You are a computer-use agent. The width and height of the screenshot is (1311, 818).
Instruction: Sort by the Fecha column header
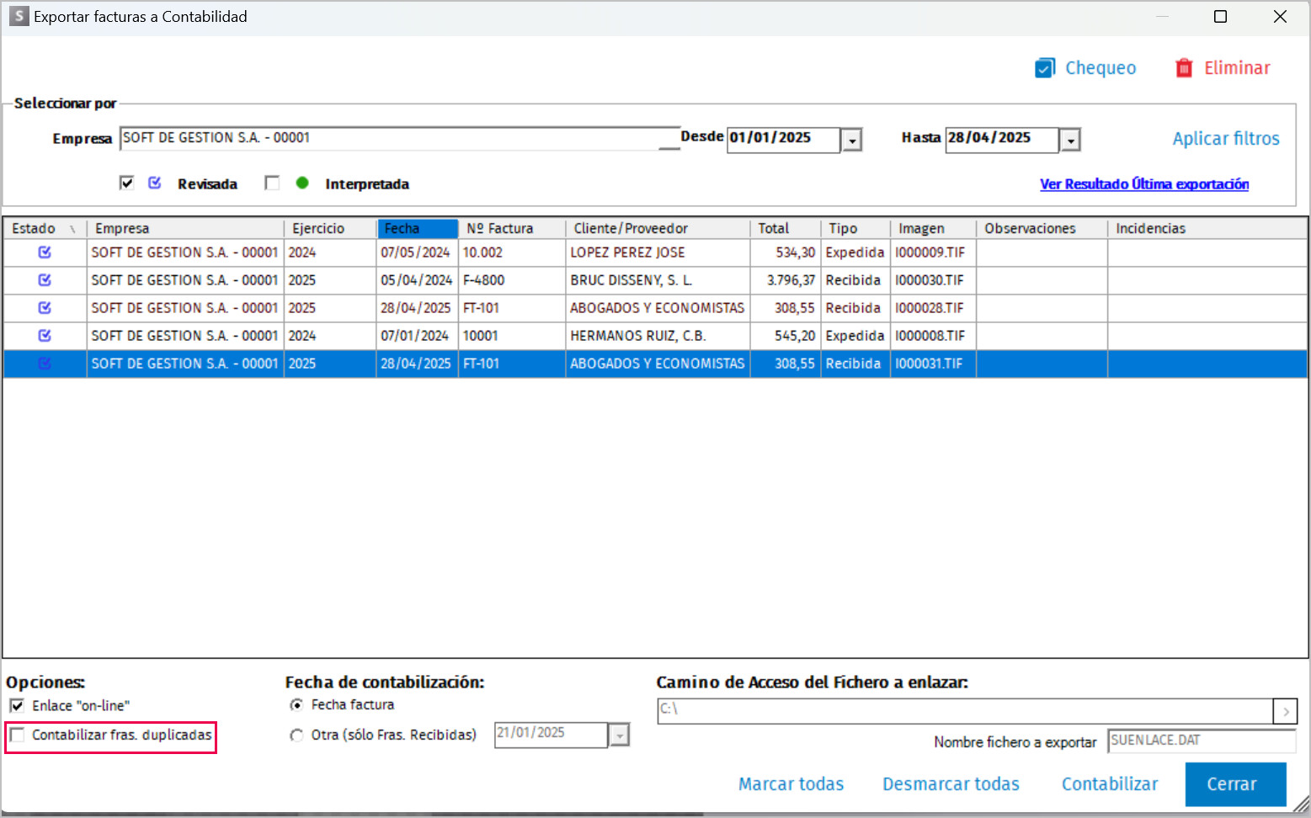418,228
